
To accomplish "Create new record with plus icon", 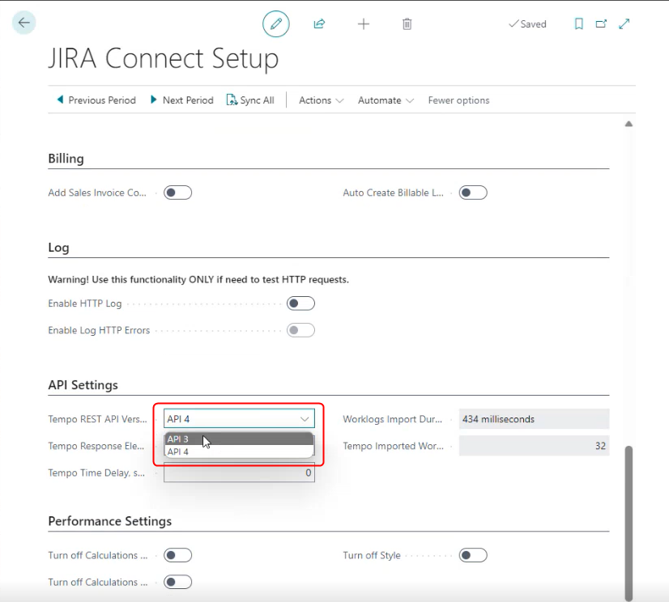I will coord(364,24).
